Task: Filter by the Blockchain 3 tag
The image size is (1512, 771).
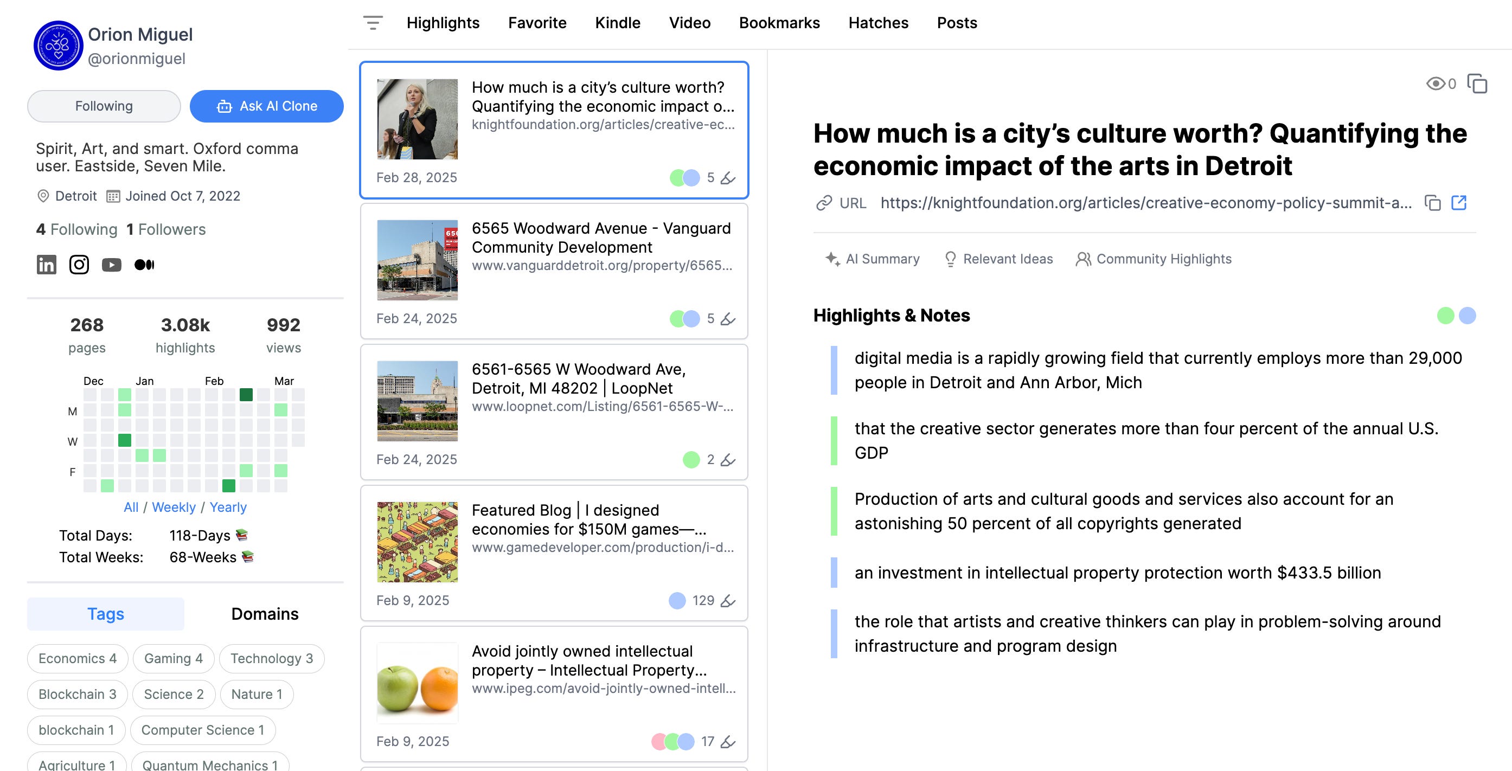Action: pos(78,694)
